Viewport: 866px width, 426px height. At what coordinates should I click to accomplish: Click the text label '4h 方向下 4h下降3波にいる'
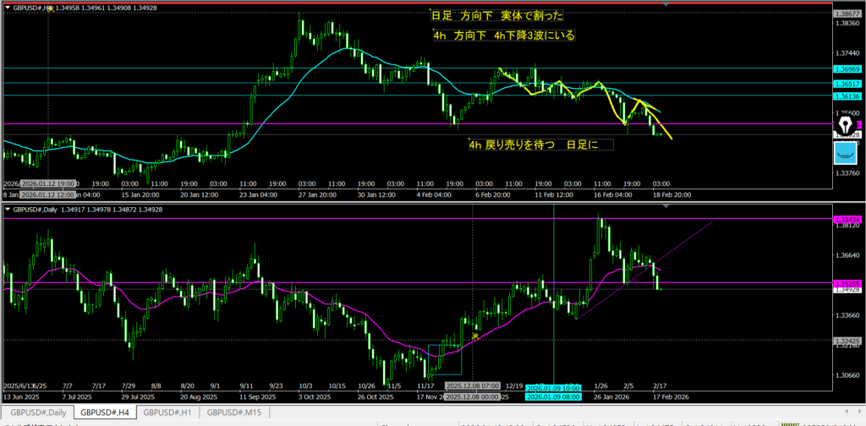(x=504, y=35)
